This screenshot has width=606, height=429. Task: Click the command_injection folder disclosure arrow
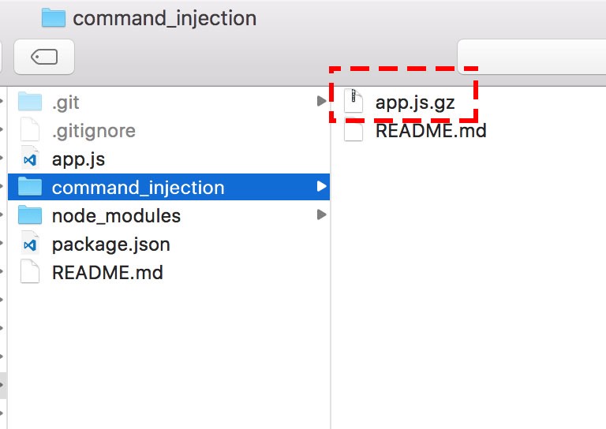coord(321,187)
